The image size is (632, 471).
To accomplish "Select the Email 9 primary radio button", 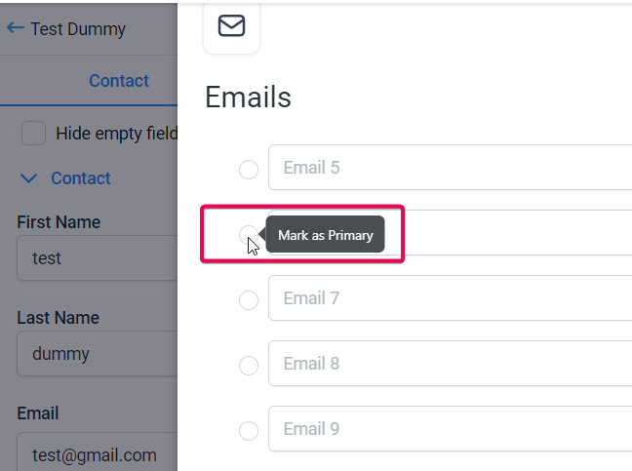I will tap(249, 431).
